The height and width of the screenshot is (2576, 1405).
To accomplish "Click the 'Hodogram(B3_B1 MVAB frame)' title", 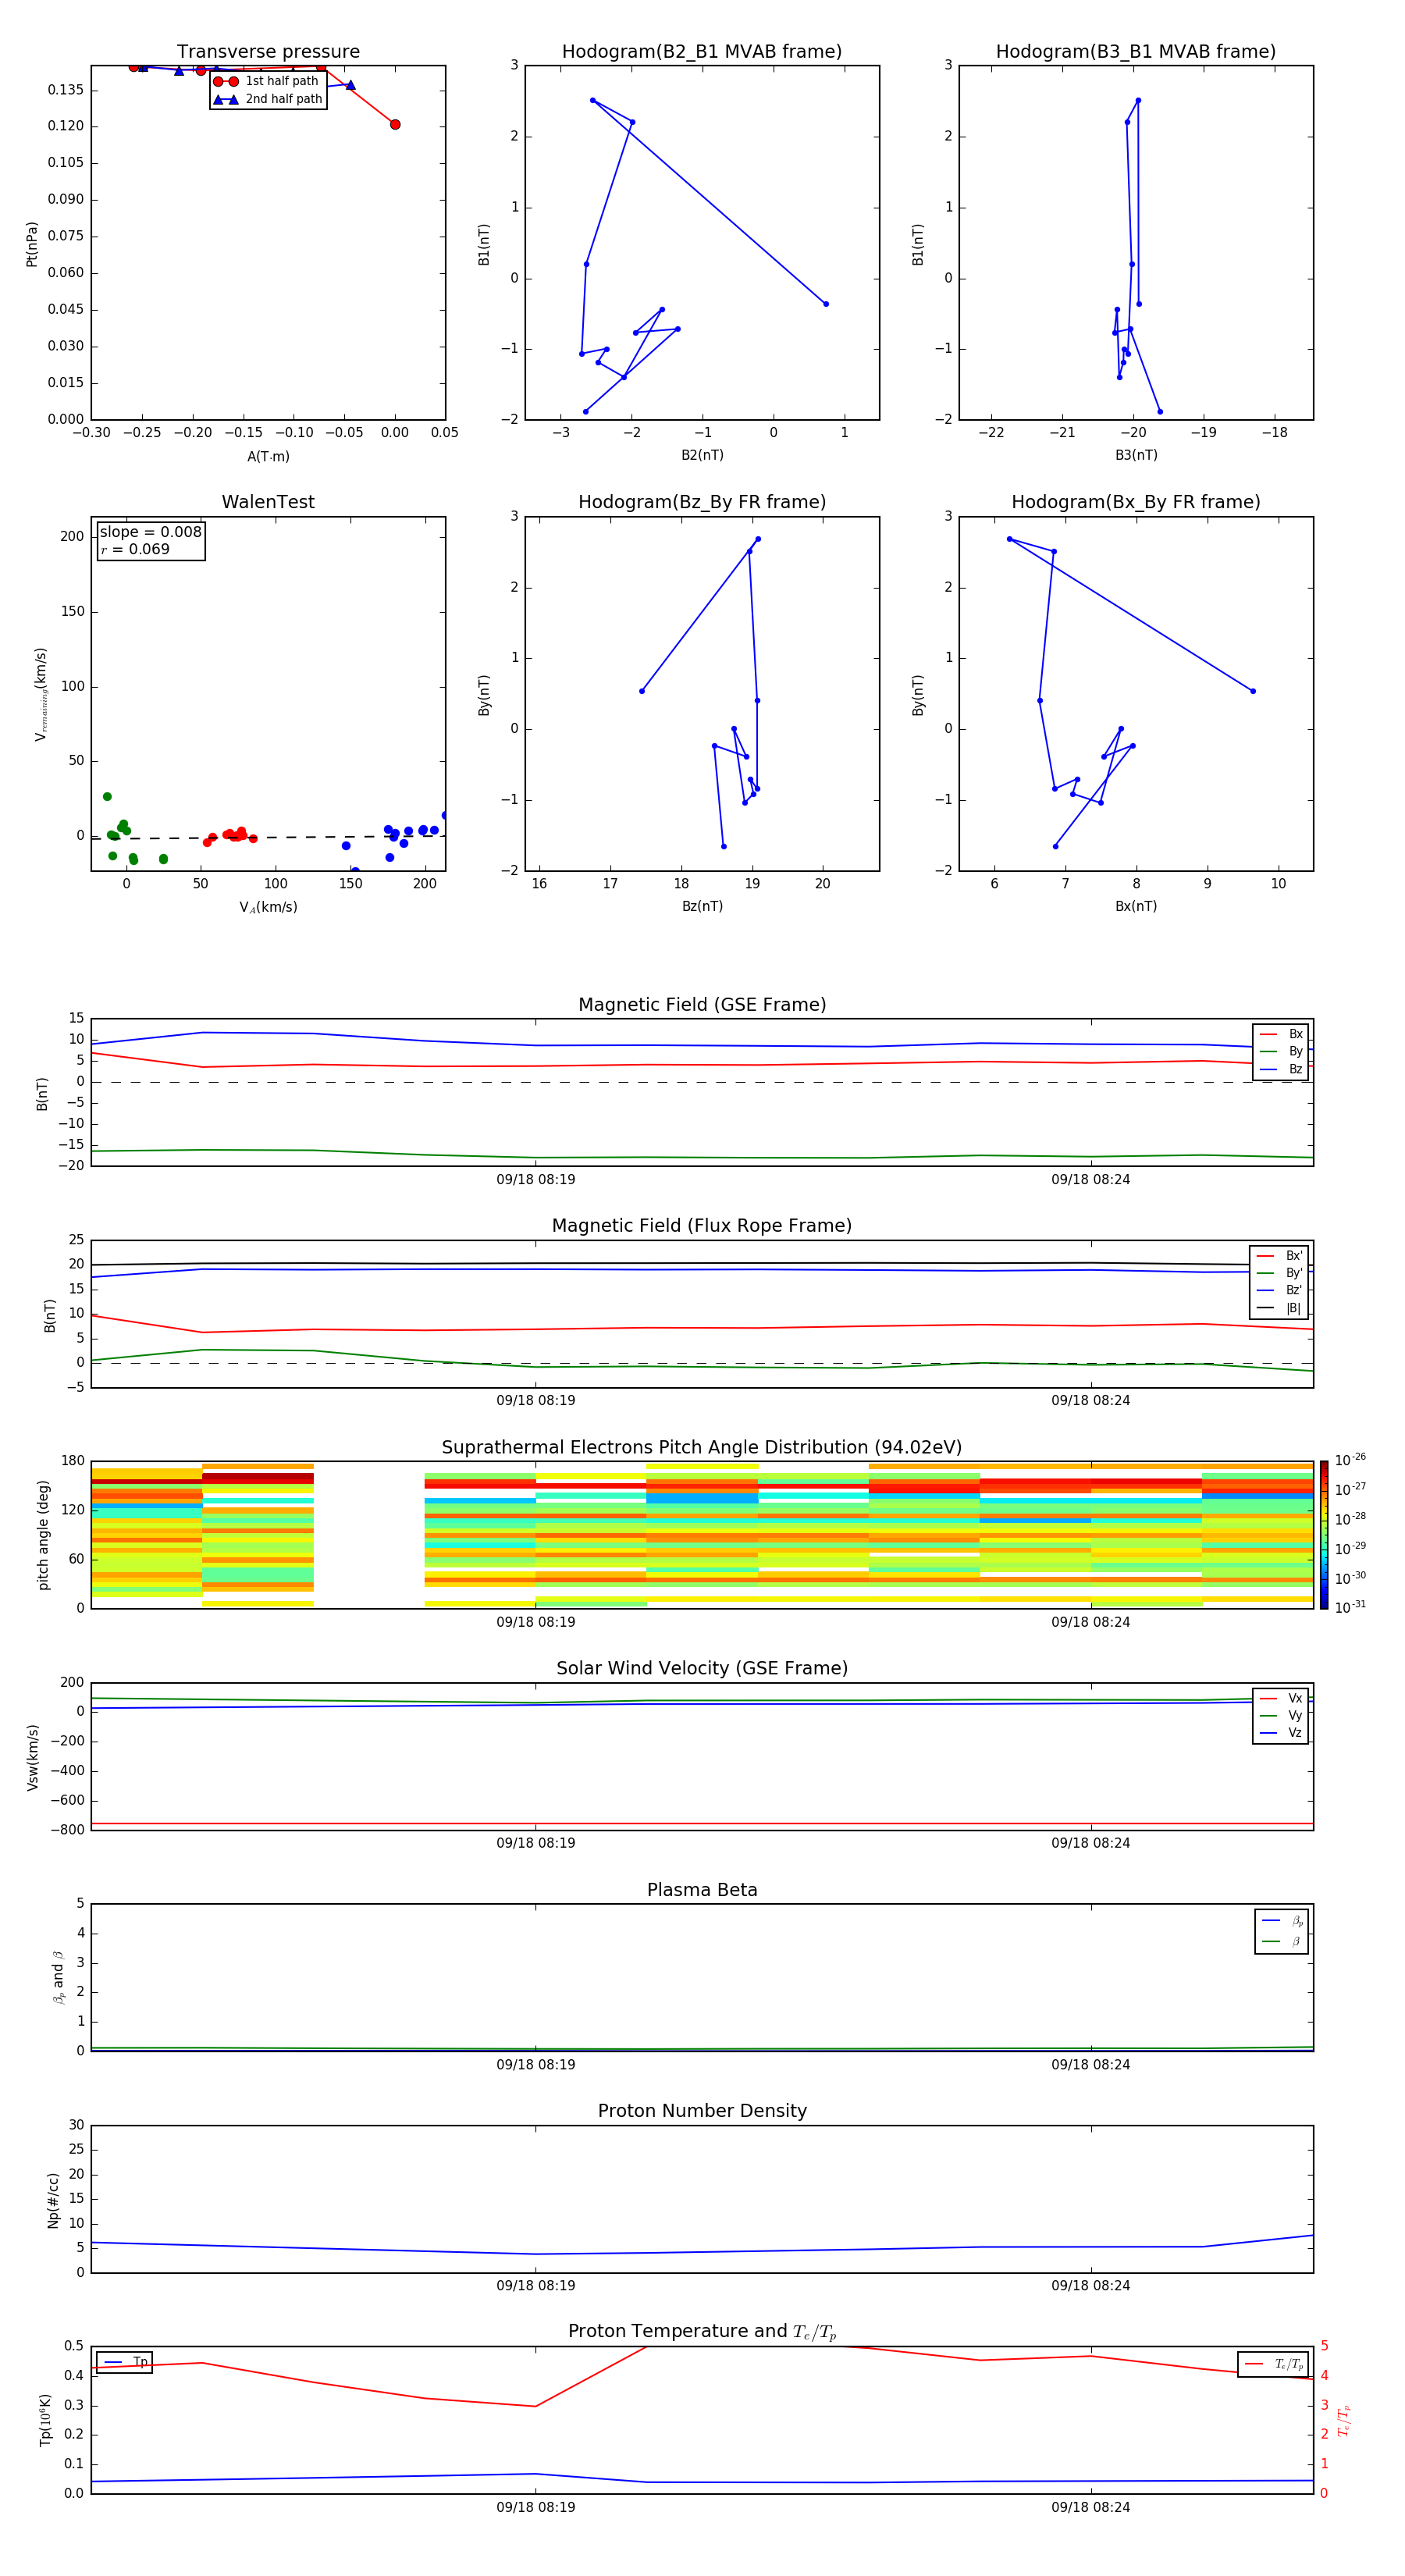I will (1136, 51).
